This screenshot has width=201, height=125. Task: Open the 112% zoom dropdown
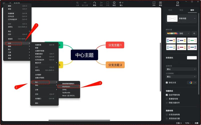coord(187,123)
